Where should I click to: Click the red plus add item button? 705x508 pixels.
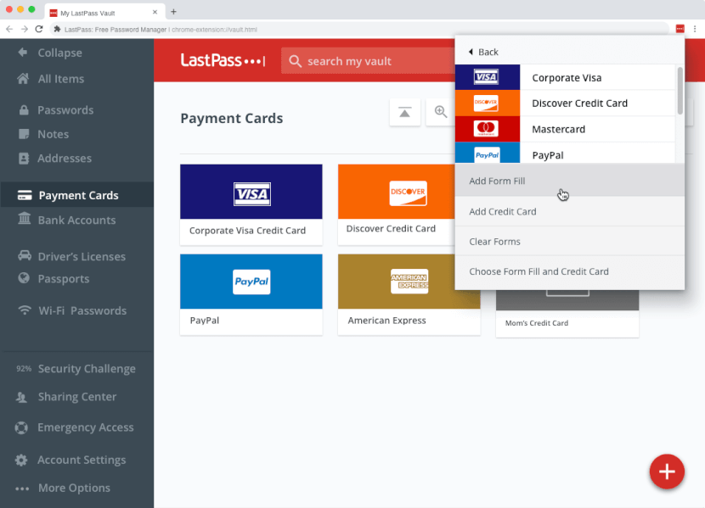tap(667, 472)
